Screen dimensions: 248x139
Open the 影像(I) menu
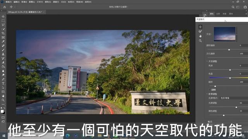[x=24, y=2]
